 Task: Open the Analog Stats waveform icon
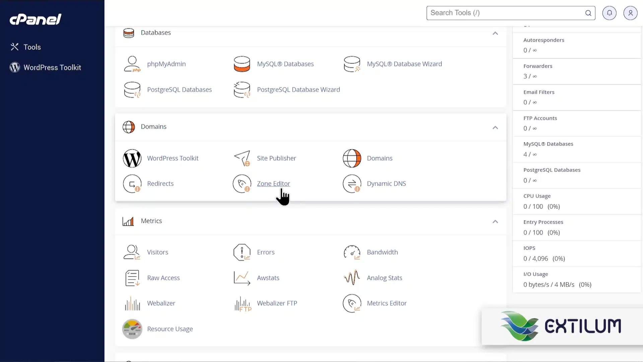352,278
